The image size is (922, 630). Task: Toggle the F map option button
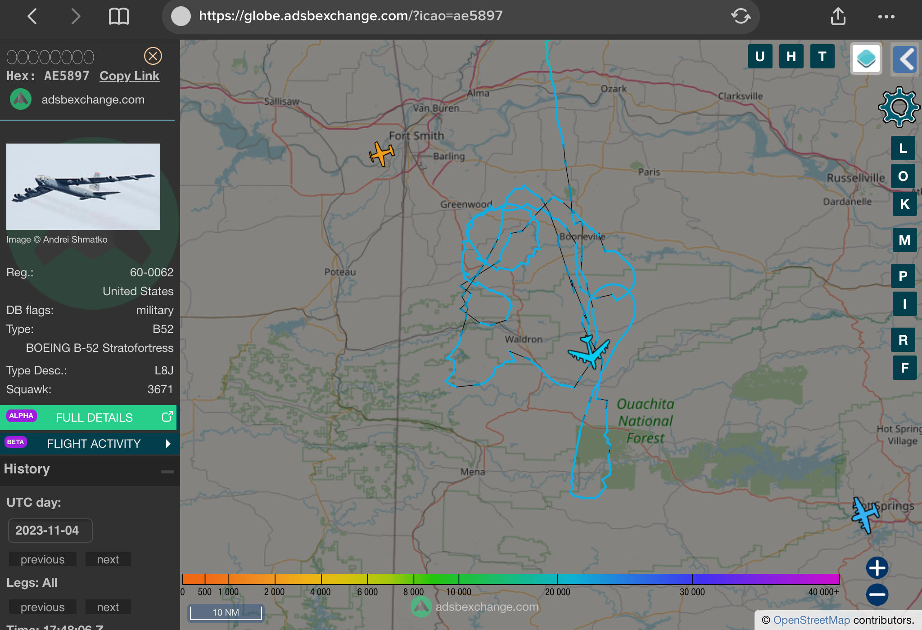905,368
